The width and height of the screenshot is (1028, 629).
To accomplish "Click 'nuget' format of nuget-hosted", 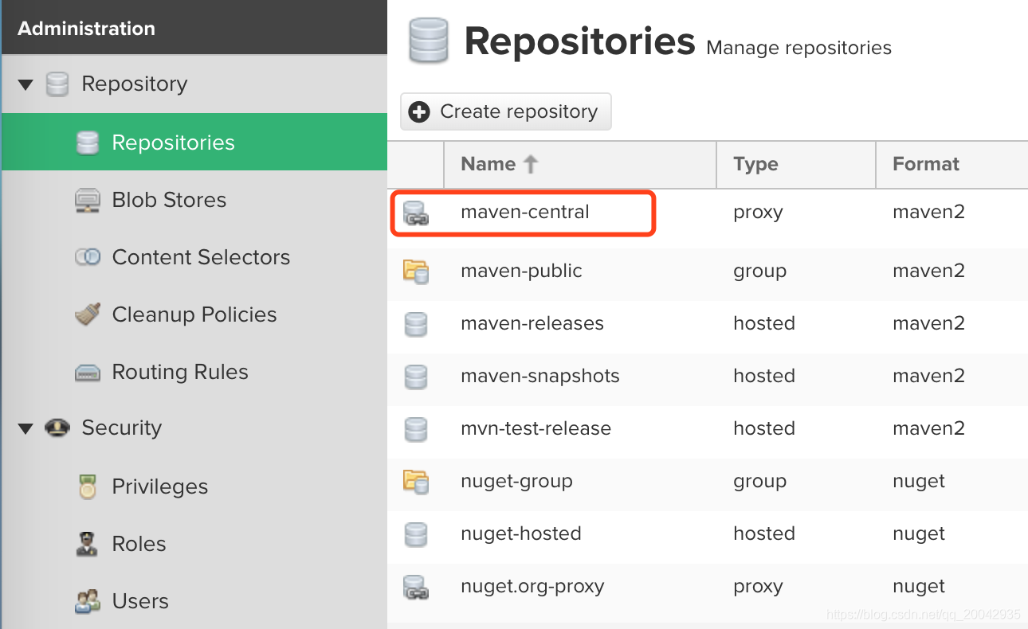I will (919, 534).
